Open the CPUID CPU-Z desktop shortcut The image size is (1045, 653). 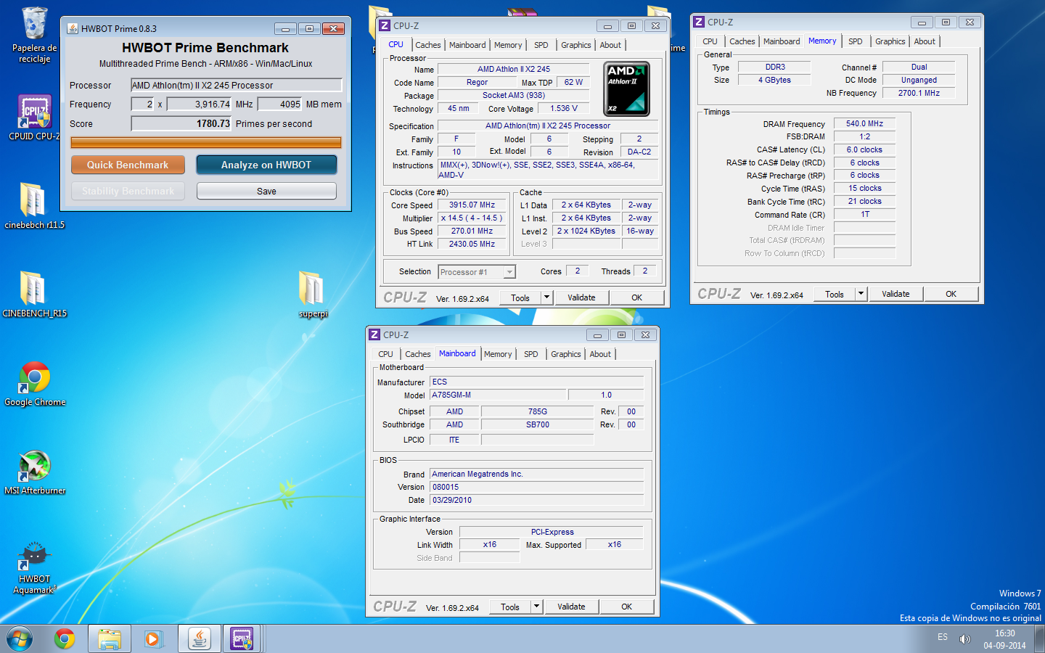point(34,118)
